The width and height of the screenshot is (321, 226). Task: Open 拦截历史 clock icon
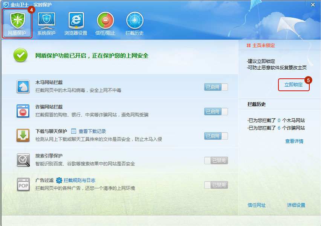[x=135, y=23]
